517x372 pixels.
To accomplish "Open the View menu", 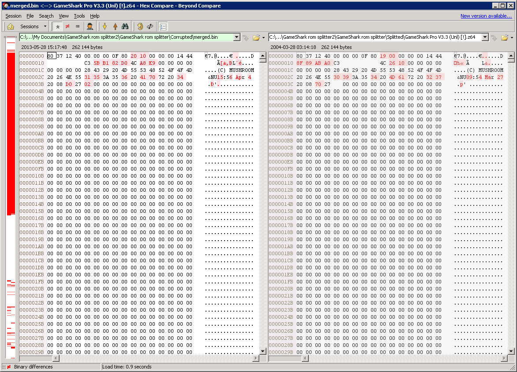I will pos(64,16).
